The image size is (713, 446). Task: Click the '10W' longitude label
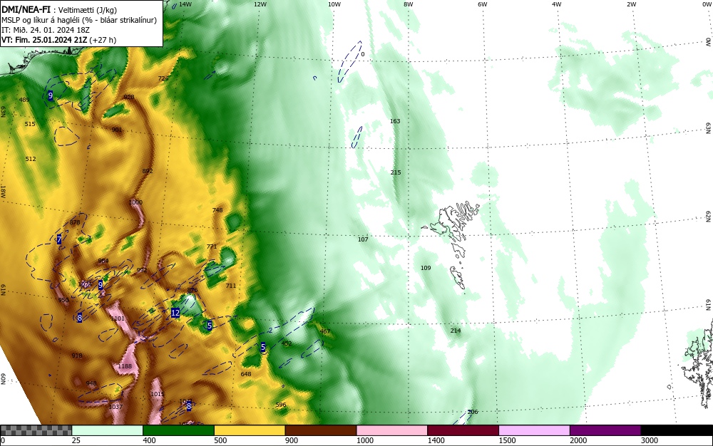click(334, 4)
